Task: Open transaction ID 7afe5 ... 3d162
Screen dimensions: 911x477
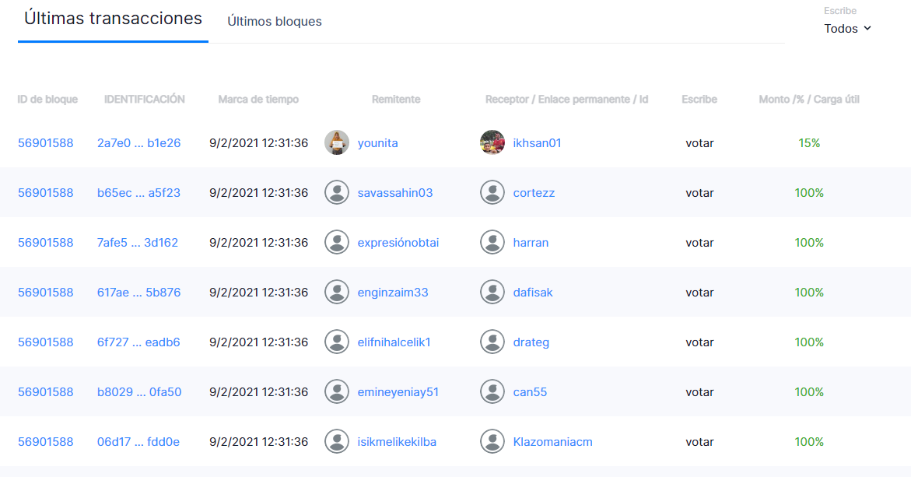Action: [138, 243]
